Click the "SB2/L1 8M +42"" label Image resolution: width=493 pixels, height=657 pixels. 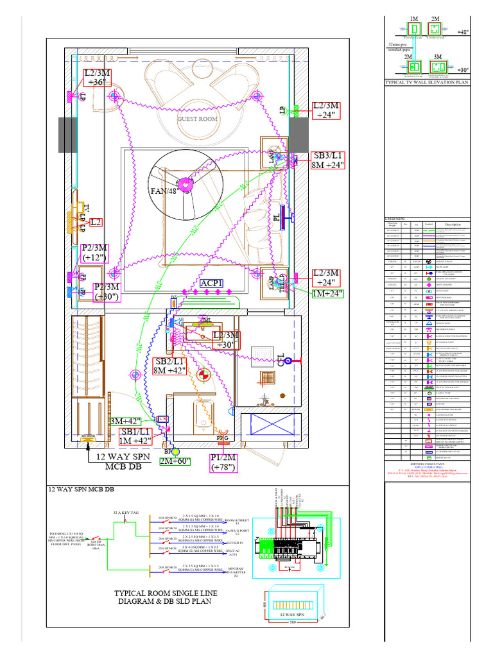click(169, 366)
